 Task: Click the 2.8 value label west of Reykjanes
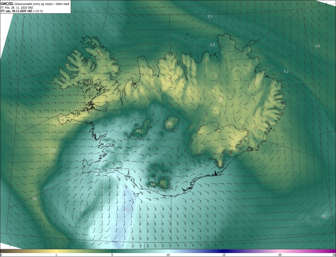tap(53, 150)
